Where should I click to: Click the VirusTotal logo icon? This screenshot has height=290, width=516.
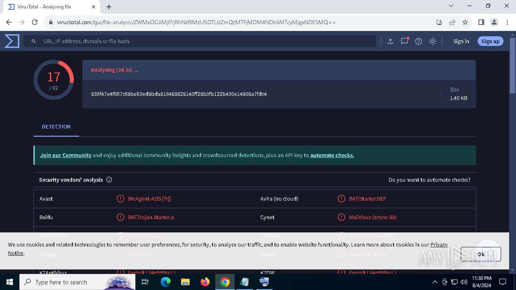click(x=12, y=41)
